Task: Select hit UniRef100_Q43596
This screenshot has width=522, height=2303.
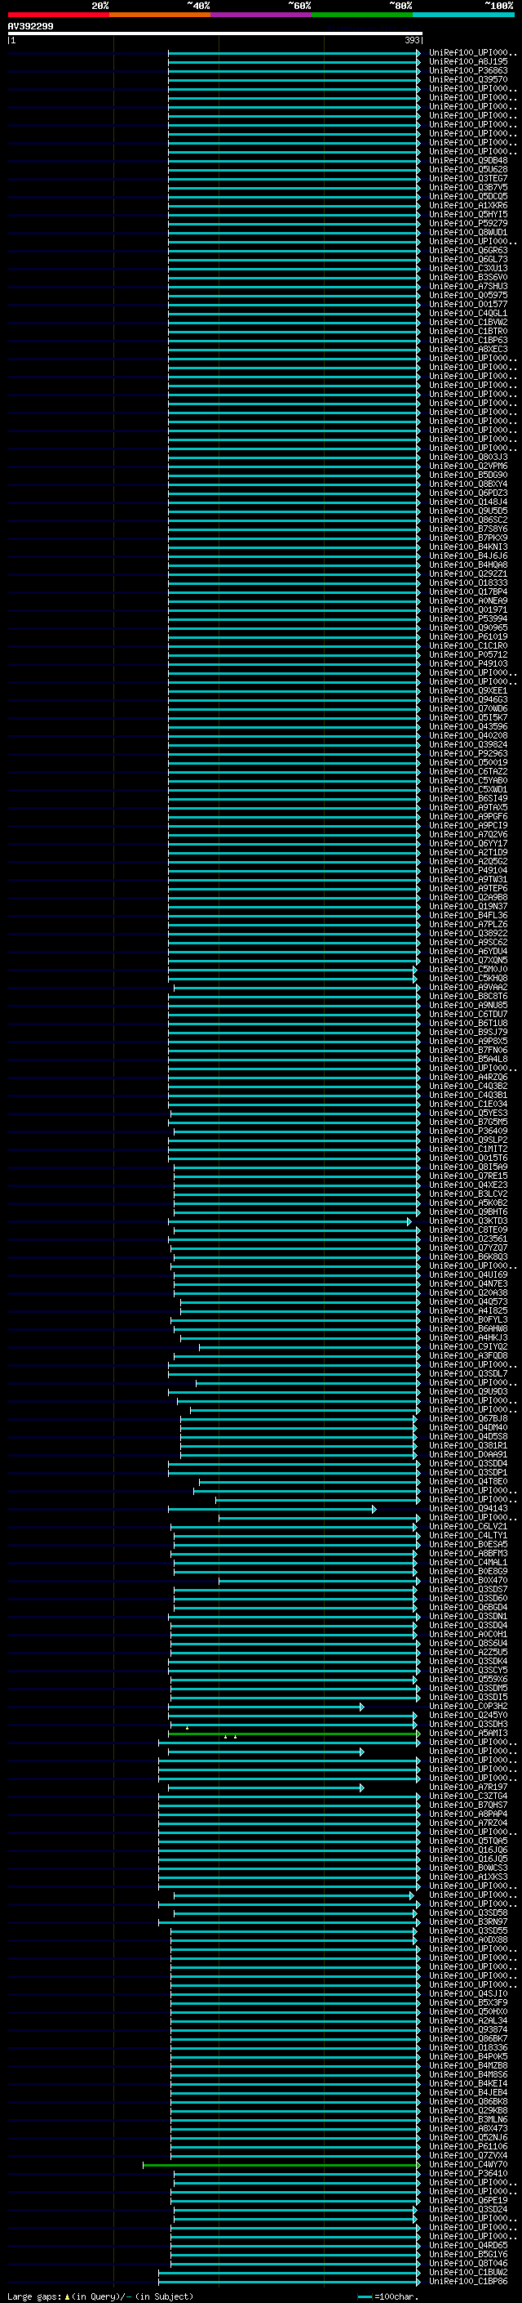Action: click(x=467, y=727)
